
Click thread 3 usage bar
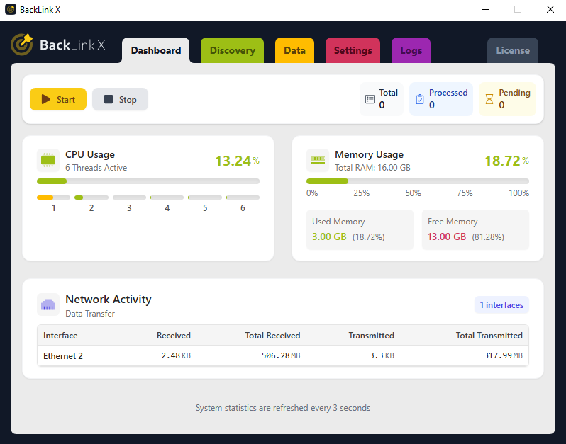click(x=129, y=198)
